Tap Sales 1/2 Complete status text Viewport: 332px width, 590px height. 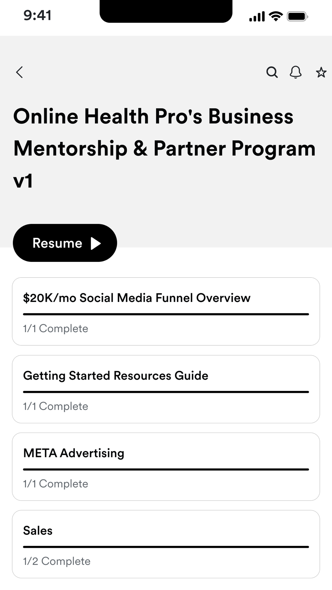[x=57, y=561]
